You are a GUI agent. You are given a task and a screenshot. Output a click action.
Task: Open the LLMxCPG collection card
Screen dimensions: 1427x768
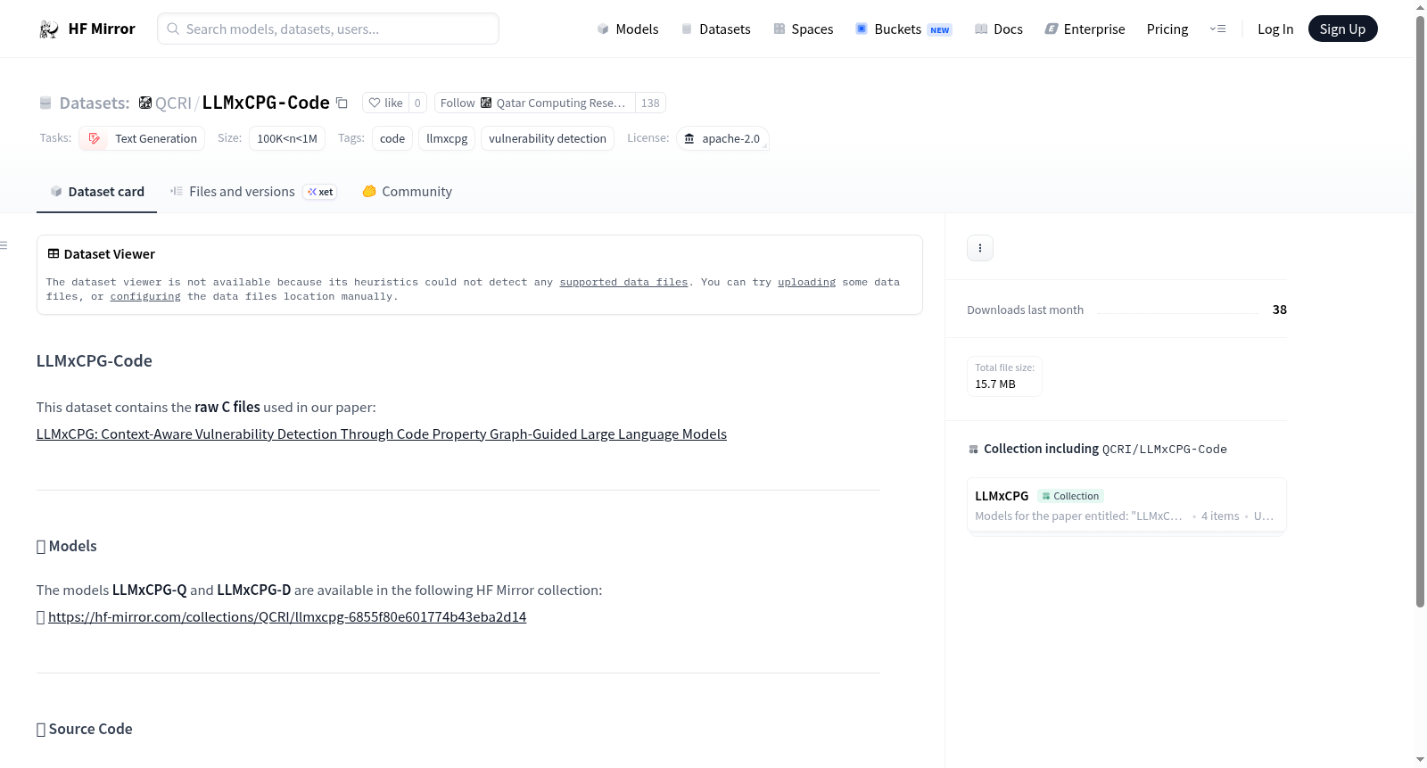pyautogui.click(x=1126, y=505)
